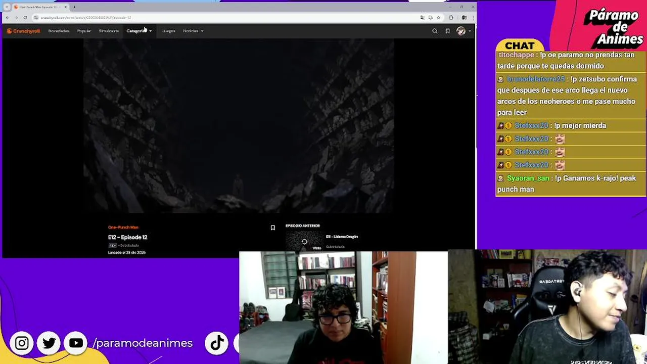647x364 pixels.
Task: Open the Simulcasts menu item
Action: tap(109, 31)
